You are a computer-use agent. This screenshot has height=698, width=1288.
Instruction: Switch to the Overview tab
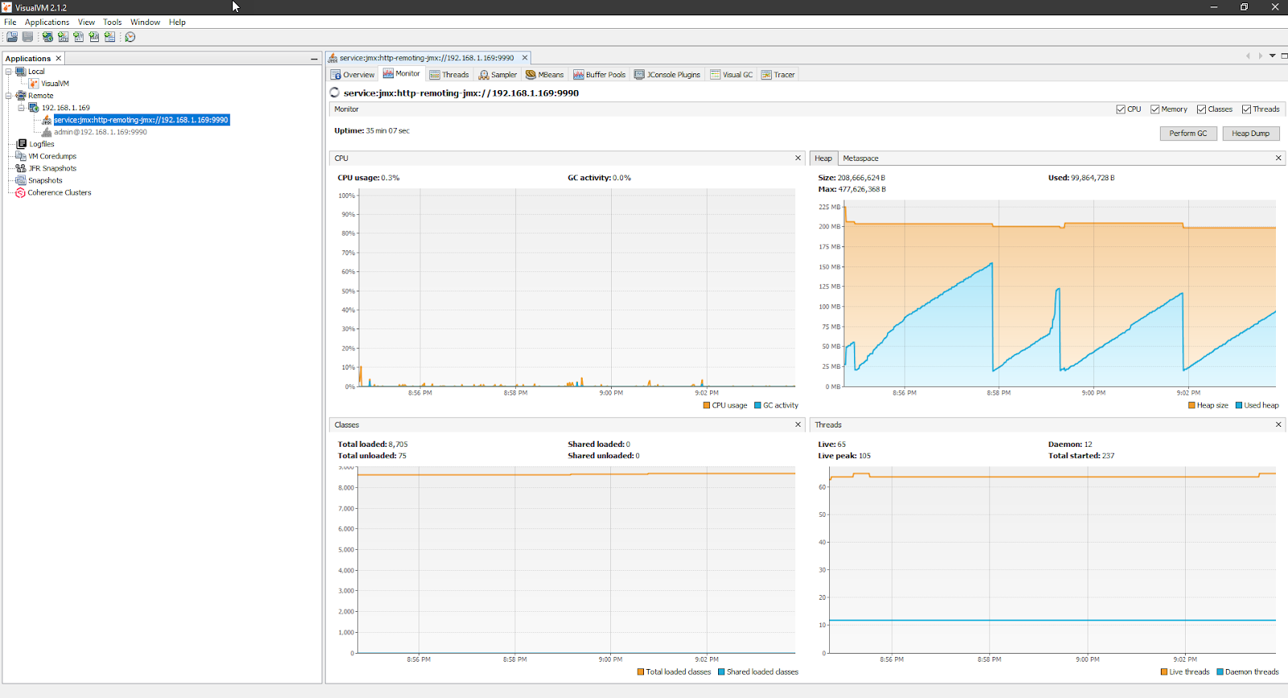point(353,74)
